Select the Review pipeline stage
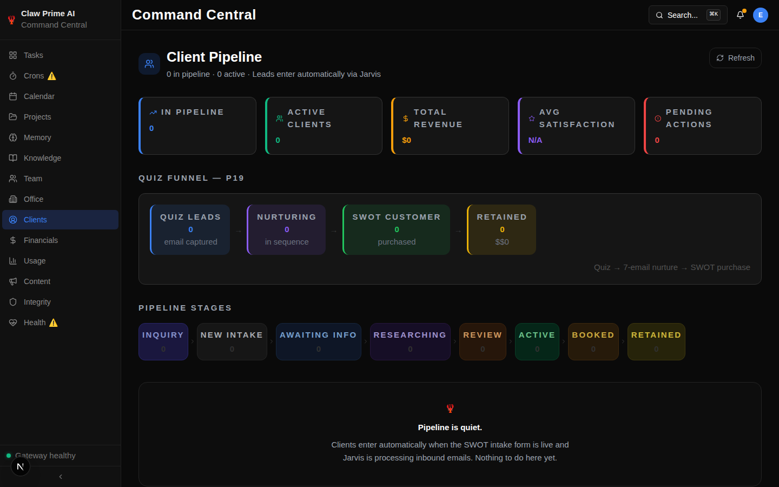779x487 pixels. click(x=483, y=342)
